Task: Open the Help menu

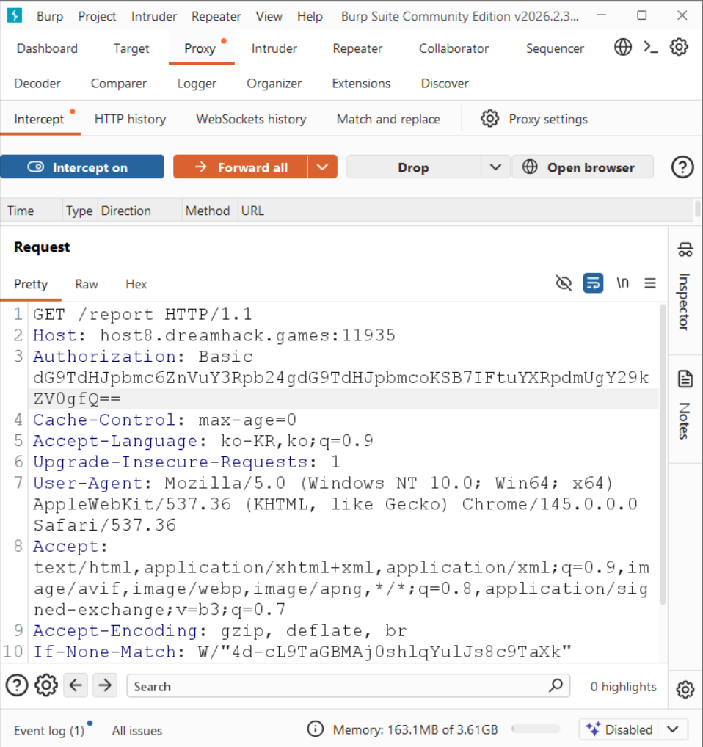Action: tap(310, 16)
